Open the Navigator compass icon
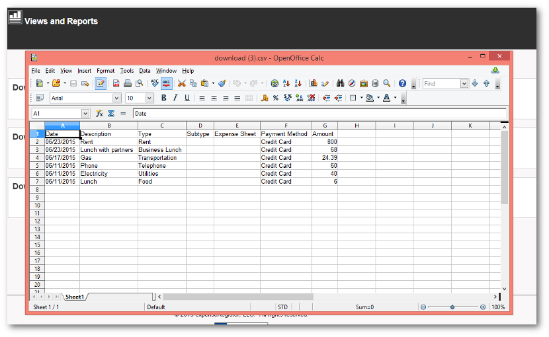Viewport: 549px width, 337px height. click(352, 83)
